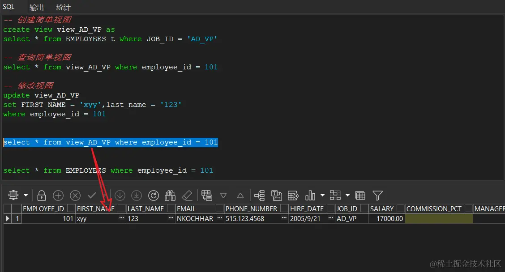Click the EMAIL column header

[x=186, y=208]
